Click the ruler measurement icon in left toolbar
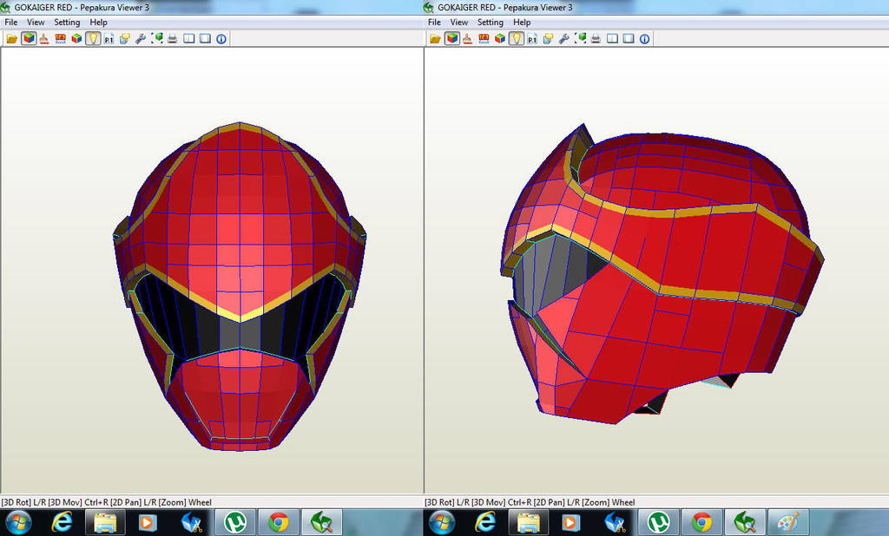This screenshot has width=889, height=536. point(58,38)
